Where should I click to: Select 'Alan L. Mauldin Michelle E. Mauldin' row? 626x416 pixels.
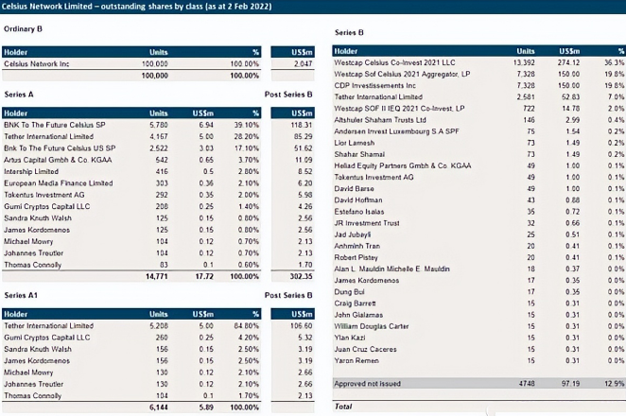(479, 269)
